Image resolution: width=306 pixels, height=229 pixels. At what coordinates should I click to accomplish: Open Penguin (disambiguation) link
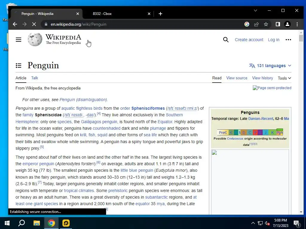point(83,100)
